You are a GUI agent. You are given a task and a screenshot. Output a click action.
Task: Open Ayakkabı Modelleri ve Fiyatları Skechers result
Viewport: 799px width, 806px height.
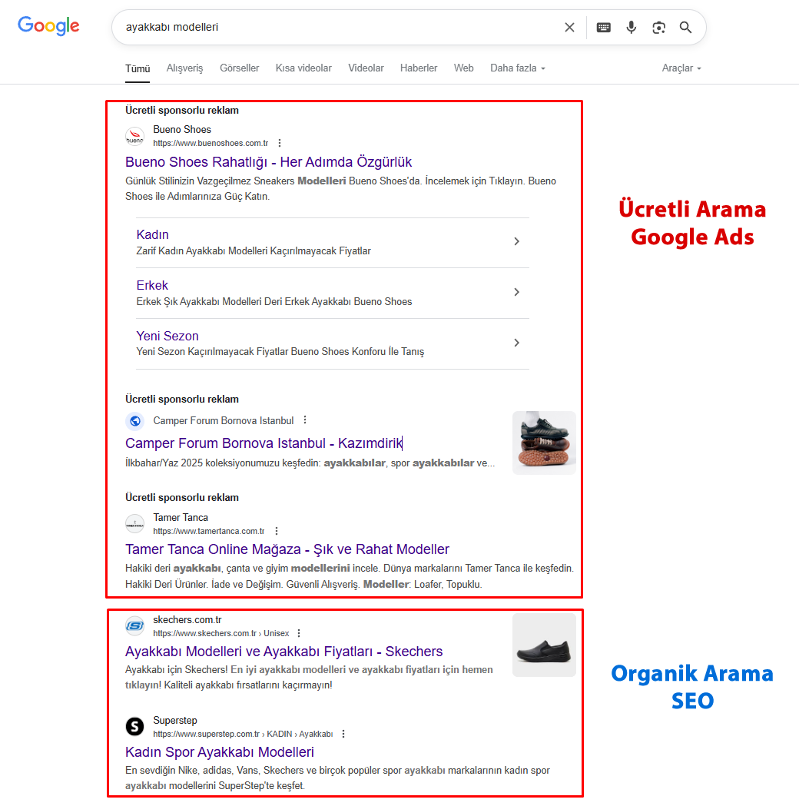(x=283, y=652)
